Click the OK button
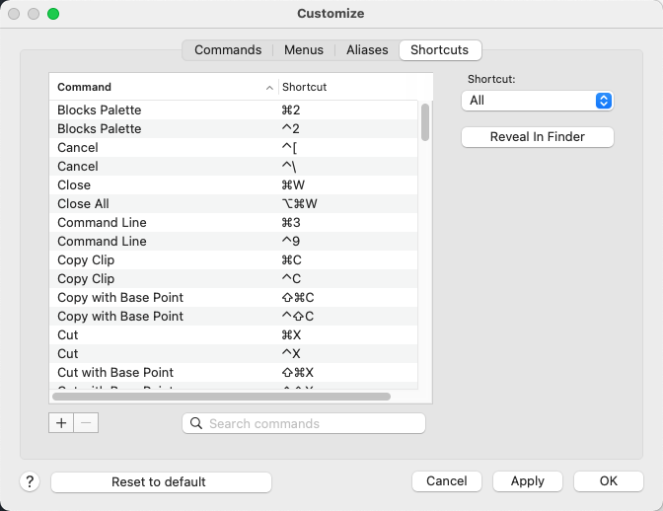 tap(608, 481)
